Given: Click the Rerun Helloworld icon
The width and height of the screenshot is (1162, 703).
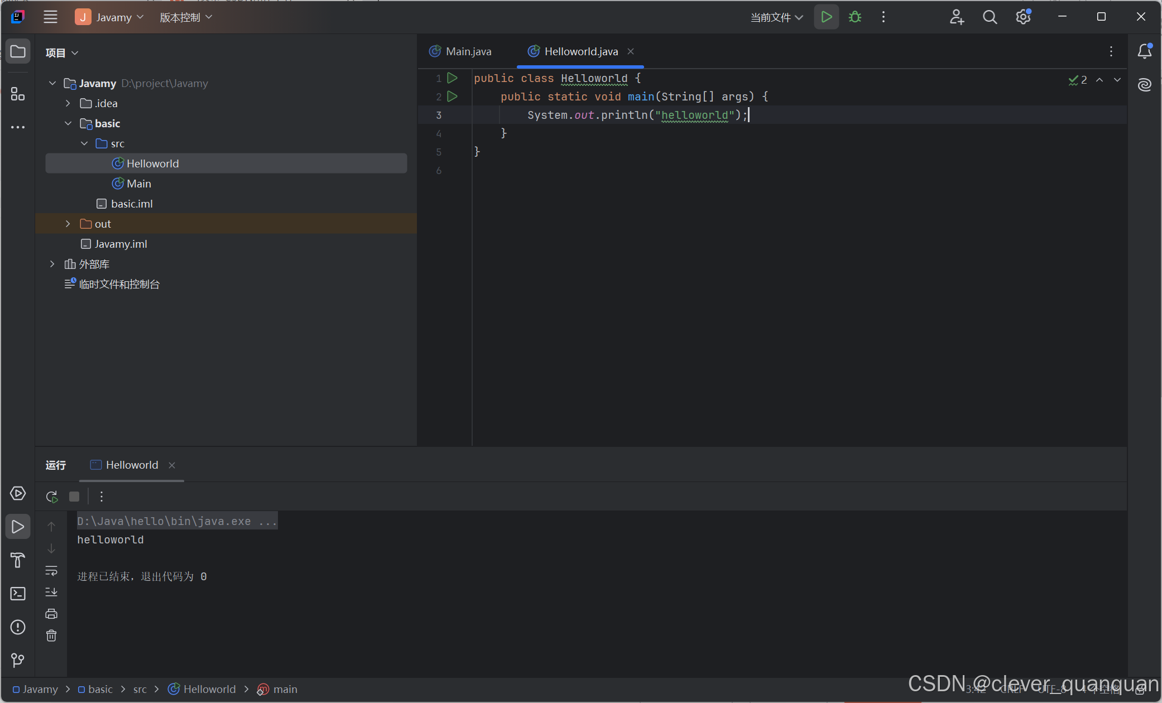Looking at the screenshot, I should [x=52, y=497].
